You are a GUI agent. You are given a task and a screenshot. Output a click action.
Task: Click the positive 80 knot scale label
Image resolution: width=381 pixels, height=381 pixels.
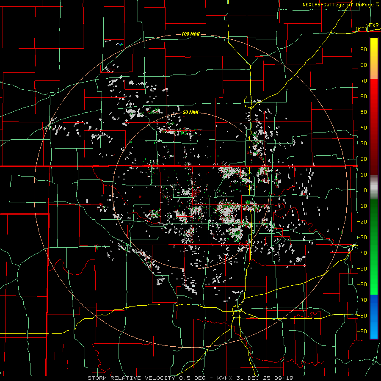[364, 65]
